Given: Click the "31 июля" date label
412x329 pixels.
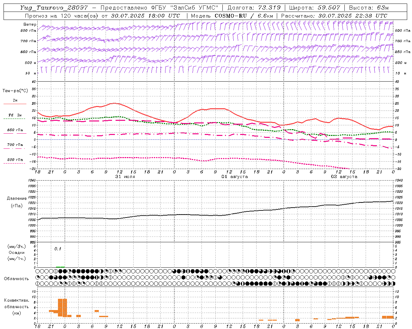Looking at the screenshot, I should click(x=125, y=177).
